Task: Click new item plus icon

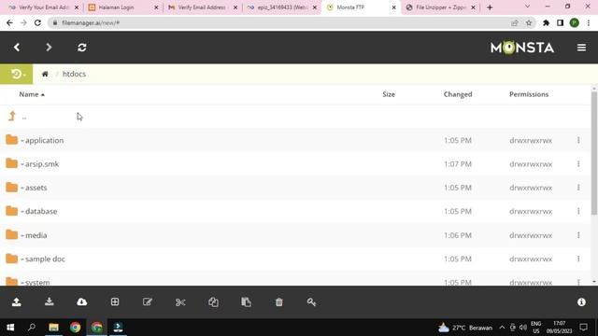Action: (115, 302)
